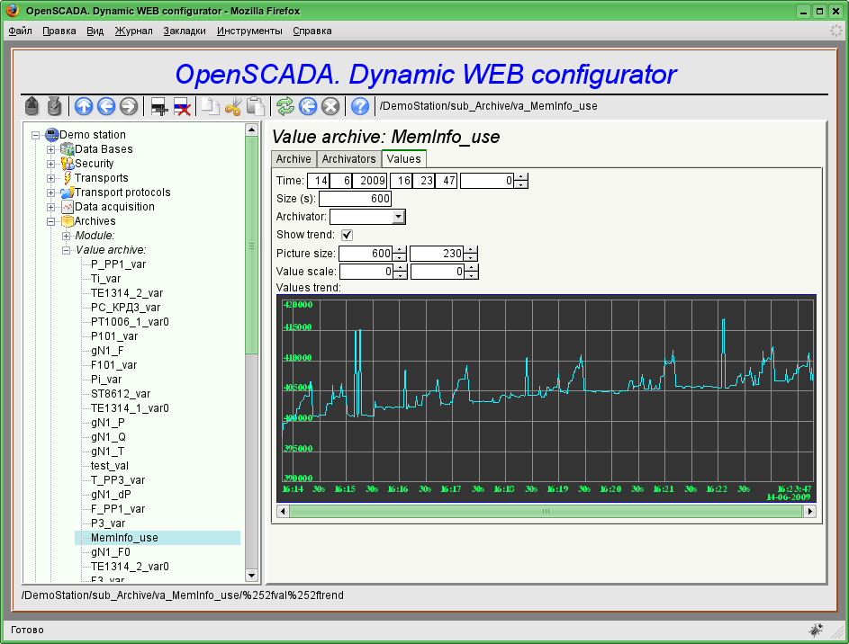The height and width of the screenshot is (644, 849).
Task: Click the bug icon in Firefox status bar
Action: pyautogui.click(x=816, y=630)
